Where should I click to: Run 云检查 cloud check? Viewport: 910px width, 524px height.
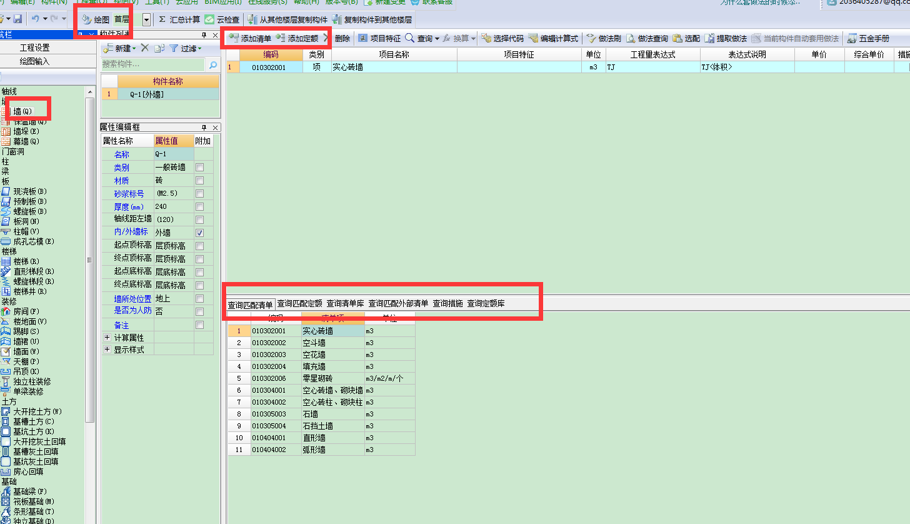point(222,19)
